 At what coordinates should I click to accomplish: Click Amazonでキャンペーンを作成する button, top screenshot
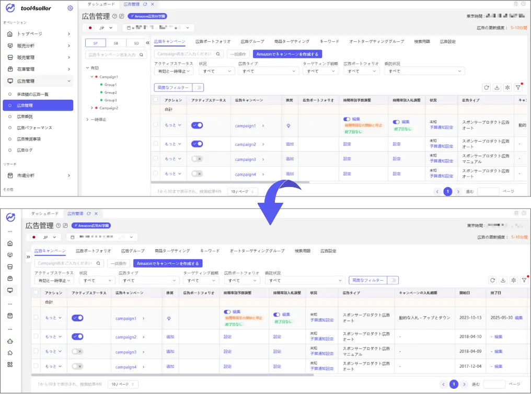[287, 54]
